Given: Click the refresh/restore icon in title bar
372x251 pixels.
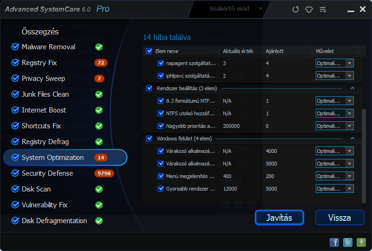Looking at the screenshot, I should (295, 9).
